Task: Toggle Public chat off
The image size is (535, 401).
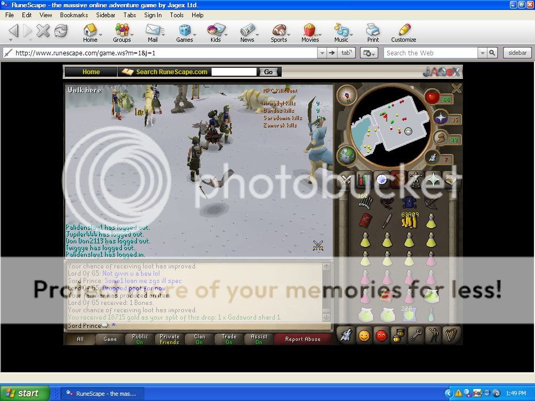Action: [x=139, y=339]
